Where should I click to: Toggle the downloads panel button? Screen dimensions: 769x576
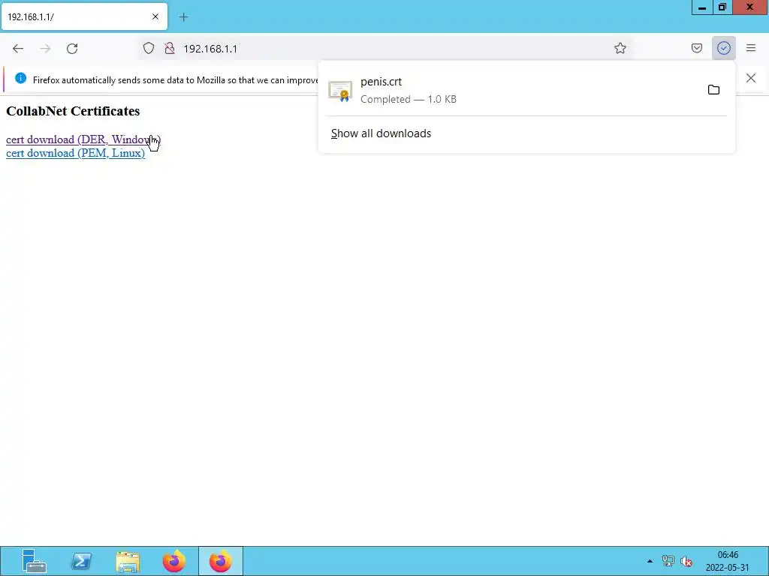(x=723, y=48)
